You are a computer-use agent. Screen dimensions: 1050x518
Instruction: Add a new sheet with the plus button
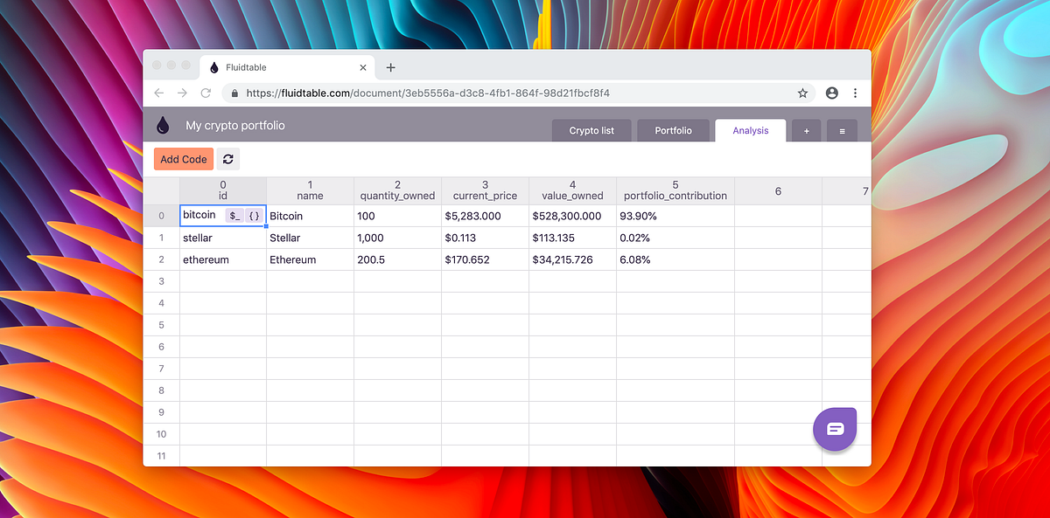pos(806,130)
